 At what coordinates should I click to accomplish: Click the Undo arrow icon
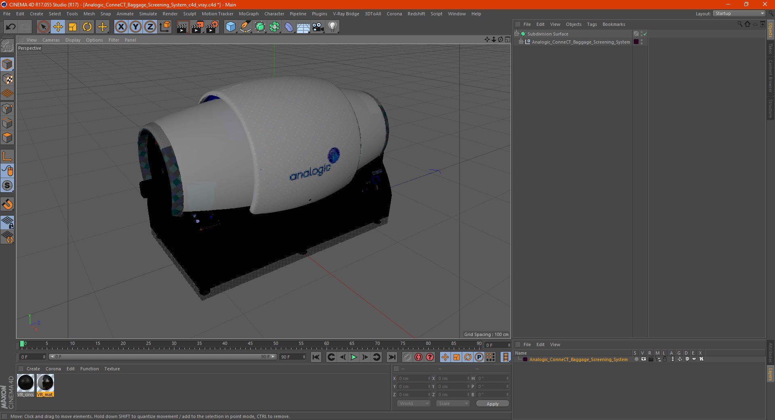click(x=10, y=27)
